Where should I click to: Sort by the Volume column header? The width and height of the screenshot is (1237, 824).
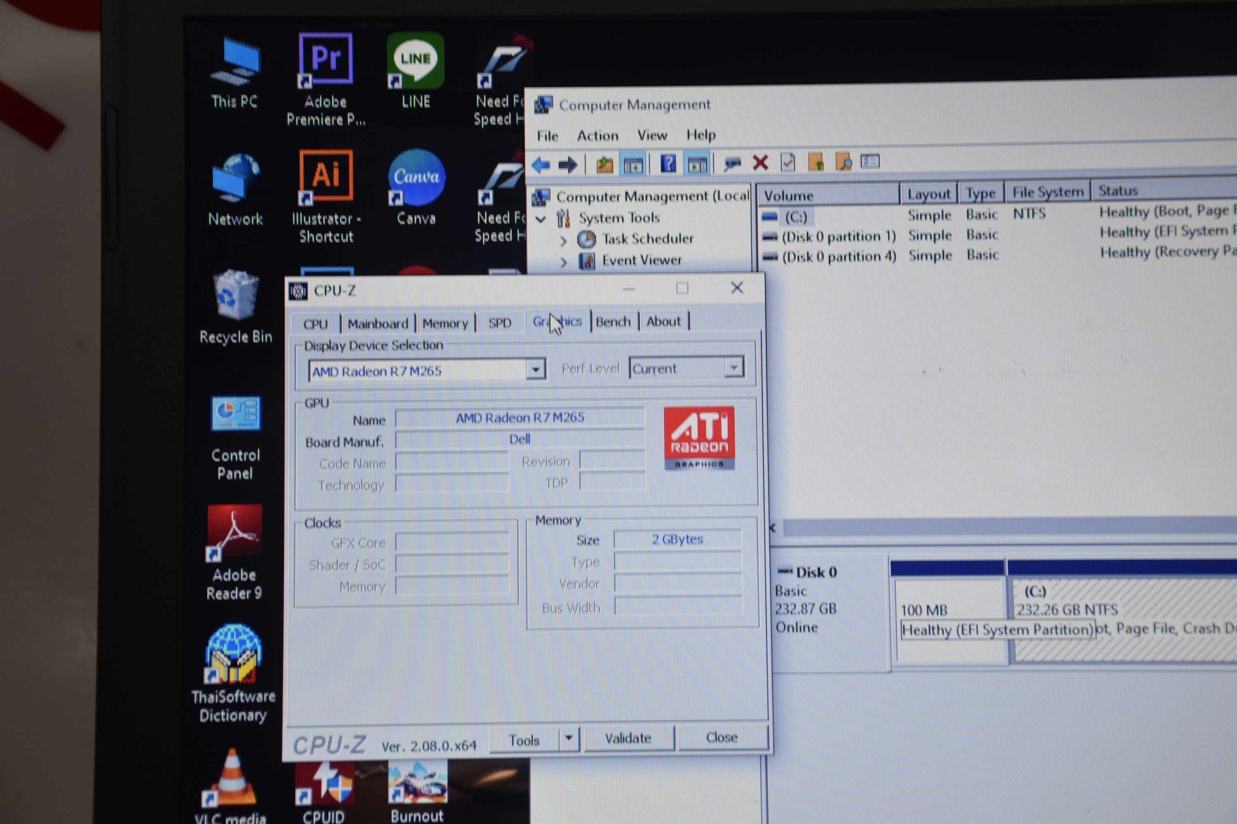coord(828,195)
